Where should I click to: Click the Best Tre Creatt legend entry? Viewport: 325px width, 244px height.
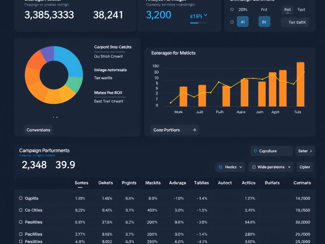[109, 101]
